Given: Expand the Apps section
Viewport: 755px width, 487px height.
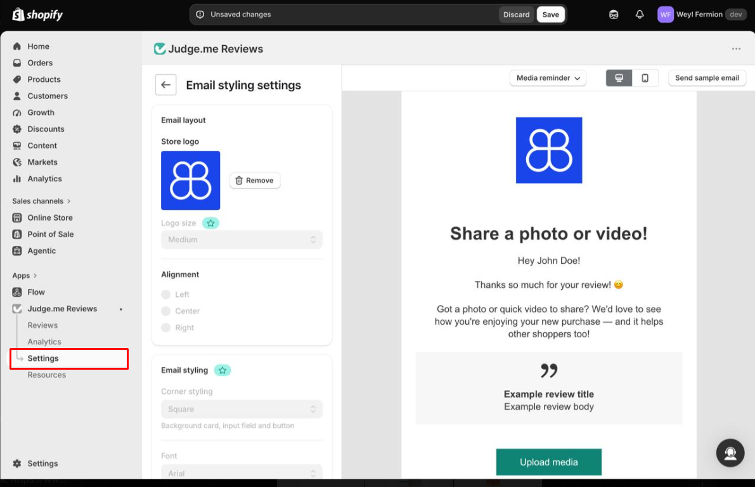Looking at the screenshot, I should 25,276.
